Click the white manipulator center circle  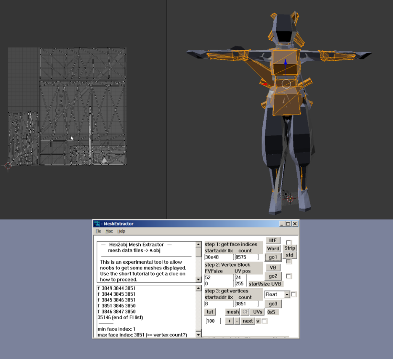286,84
